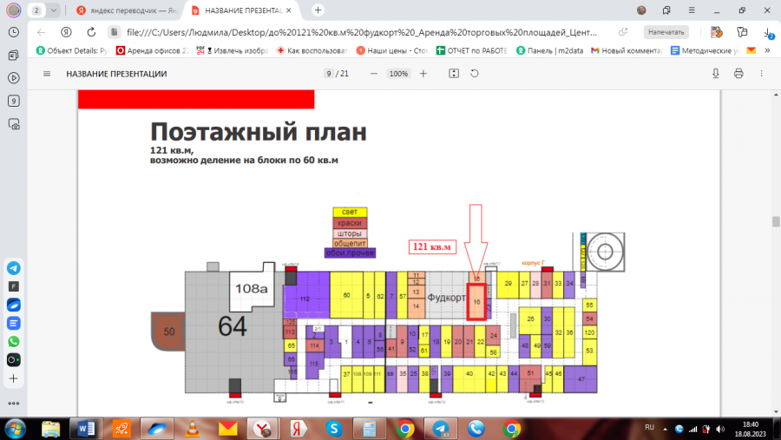Open bookmarks manager icon near top right

click(666, 10)
